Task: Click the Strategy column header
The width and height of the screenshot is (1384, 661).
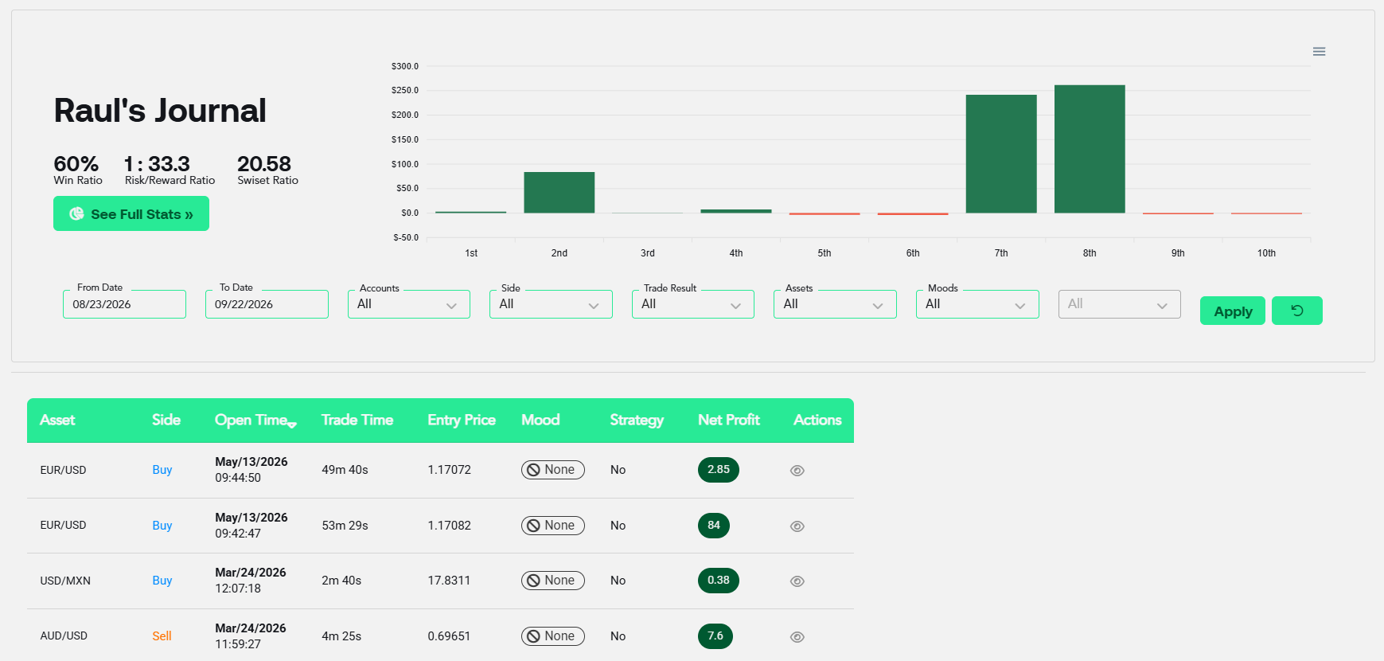Action: click(637, 420)
